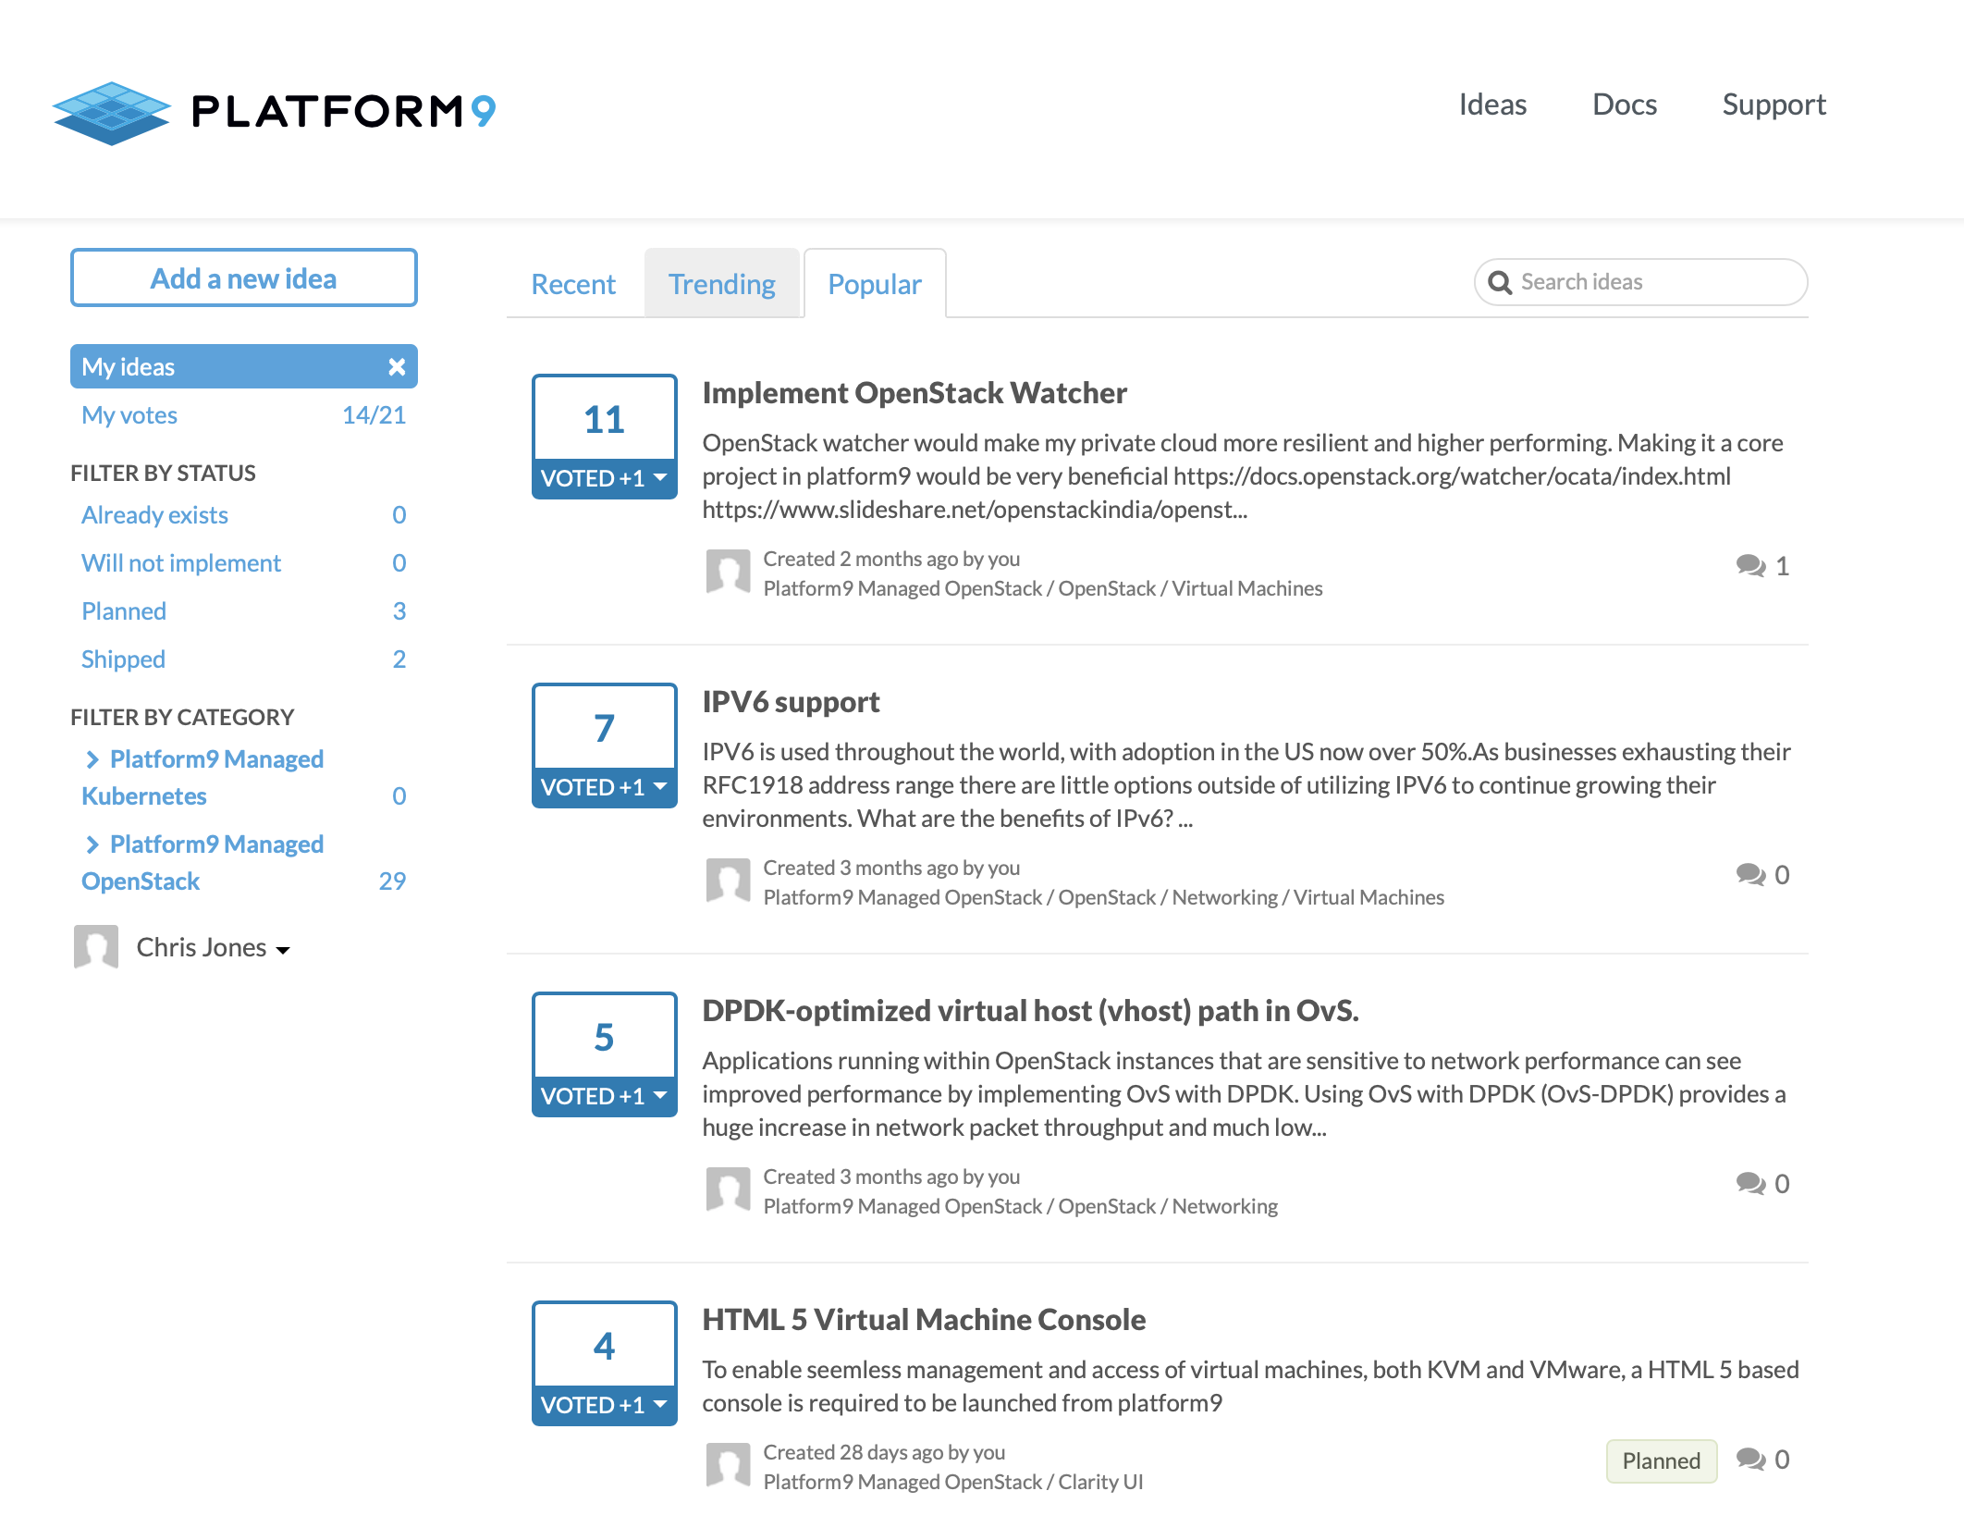Remove the My ideas filter with the X
Viewport: 1964px width, 1528px height.
coord(397,367)
